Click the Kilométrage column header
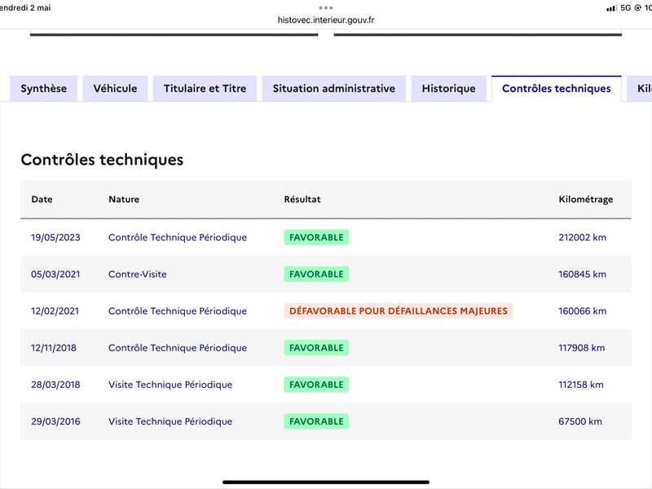Image resolution: width=652 pixels, height=489 pixels. 586,200
